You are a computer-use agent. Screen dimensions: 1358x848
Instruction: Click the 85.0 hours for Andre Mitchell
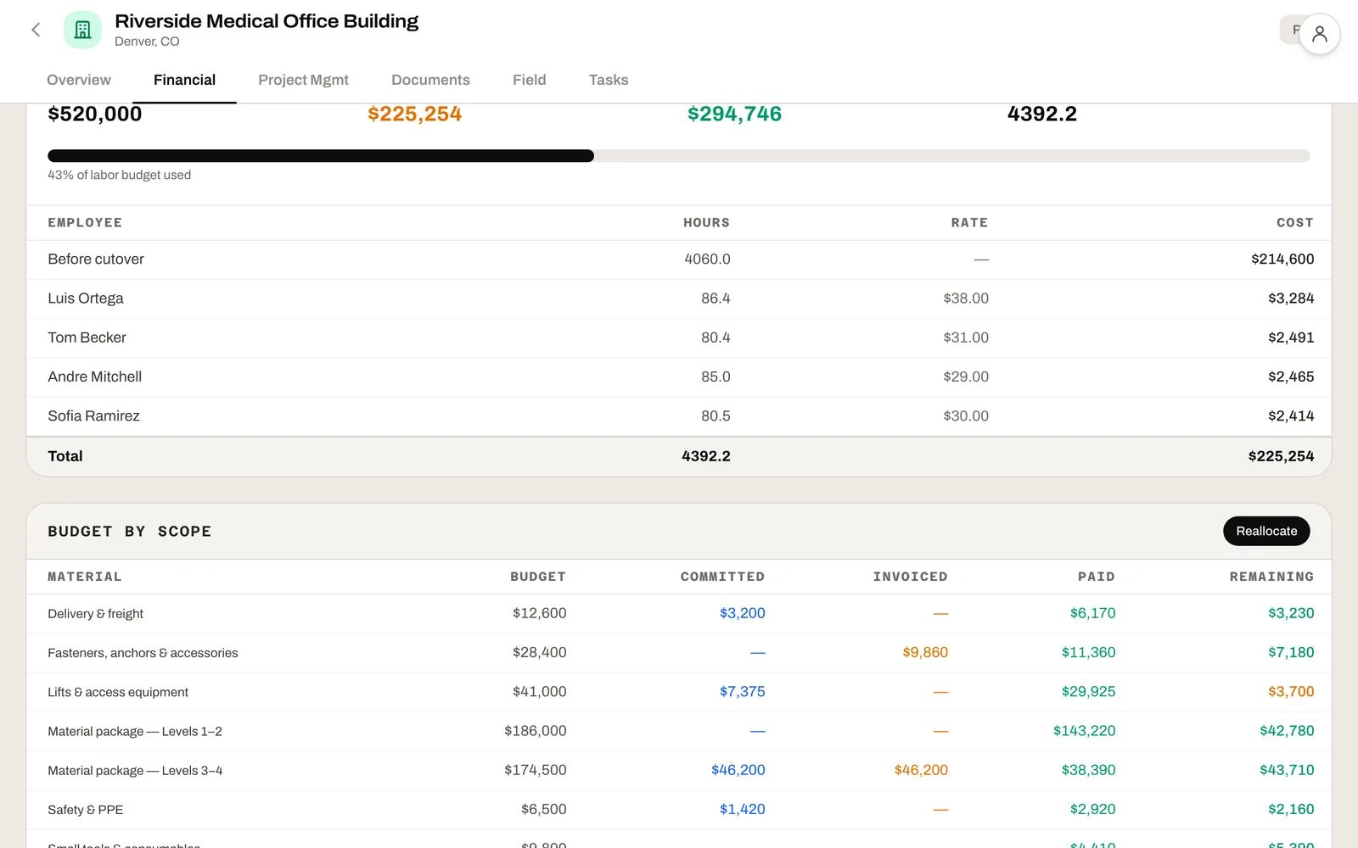pos(715,377)
